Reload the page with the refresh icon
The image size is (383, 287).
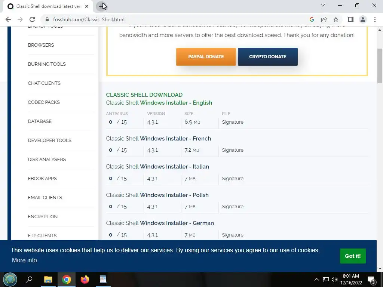(x=32, y=19)
